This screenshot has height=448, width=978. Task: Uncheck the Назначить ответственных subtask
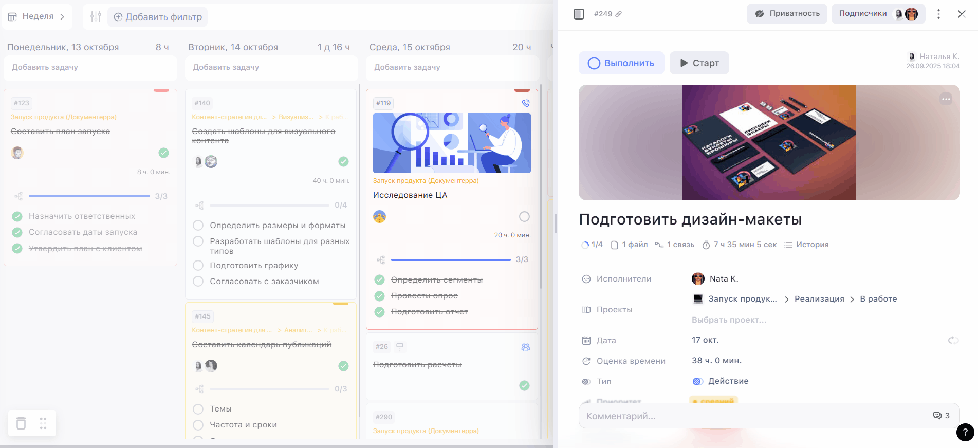pyautogui.click(x=17, y=216)
